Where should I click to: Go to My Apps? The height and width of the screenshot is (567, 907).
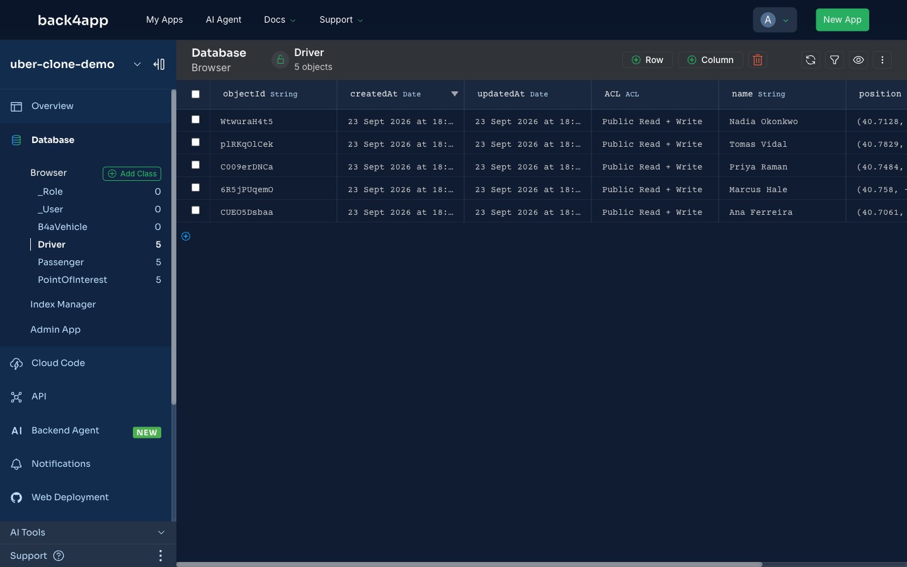click(164, 20)
